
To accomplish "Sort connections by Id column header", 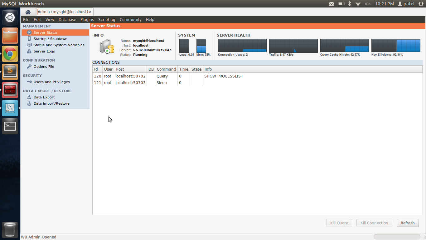I will click(x=98, y=69).
